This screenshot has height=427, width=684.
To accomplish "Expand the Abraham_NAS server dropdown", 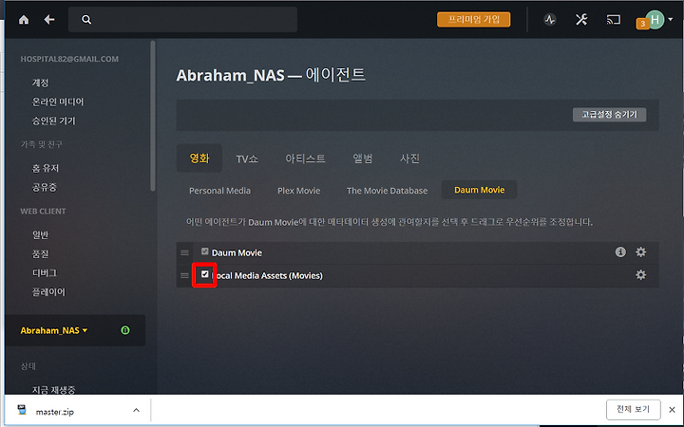I will (53, 330).
